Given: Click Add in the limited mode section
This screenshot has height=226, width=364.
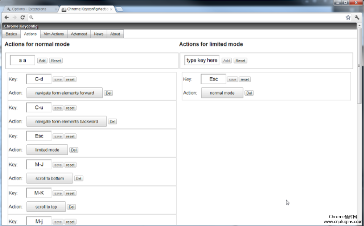Looking at the screenshot, I should point(226,61).
